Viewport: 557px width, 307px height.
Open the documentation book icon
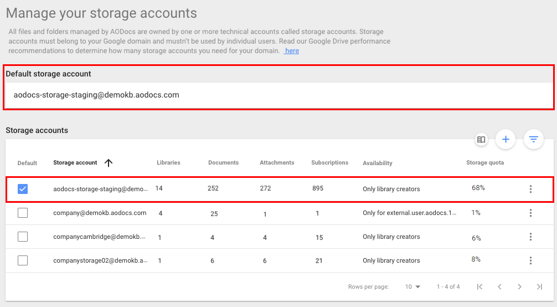click(x=481, y=140)
